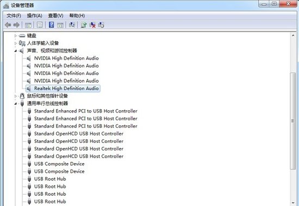Click the 设备管理器 title bar icon
The height and width of the screenshot is (206, 299).
coord(6,5)
